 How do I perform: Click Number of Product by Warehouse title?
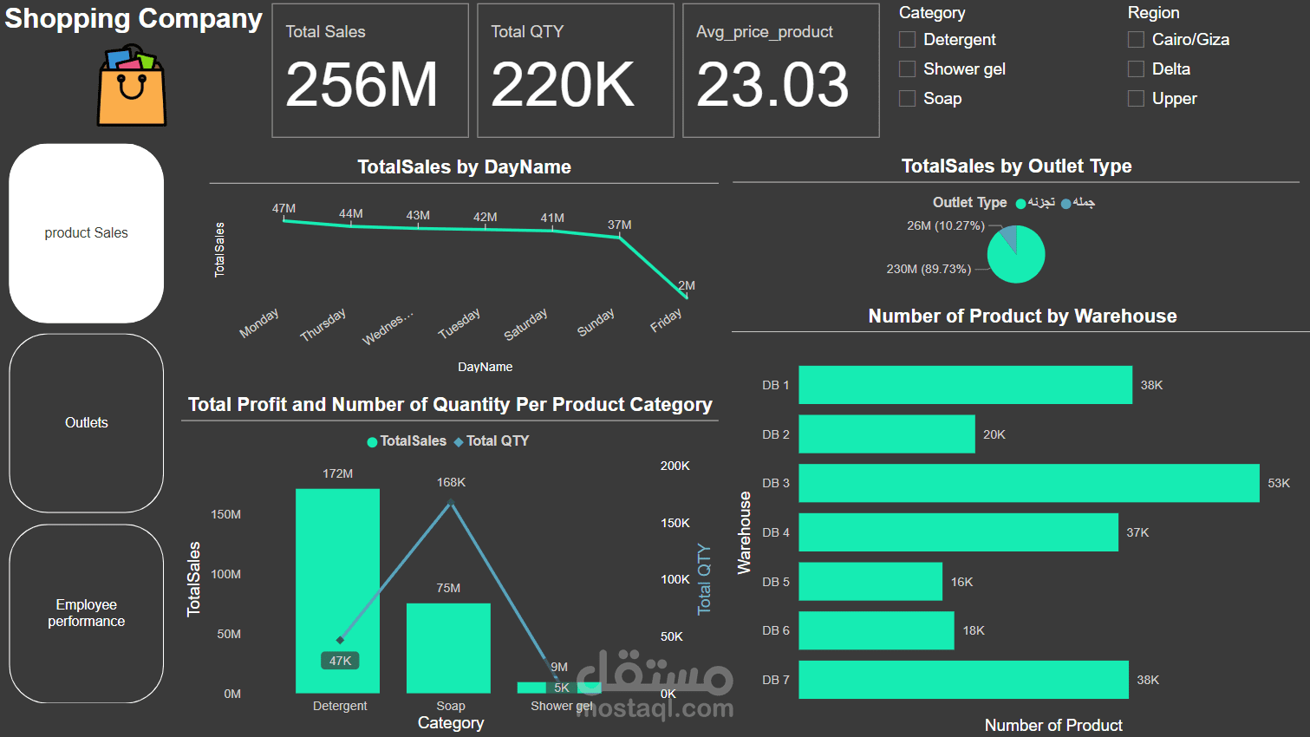click(1022, 316)
